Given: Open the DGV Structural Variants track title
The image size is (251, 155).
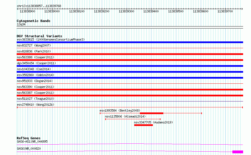Looking at the screenshot, I should point(39,36).
